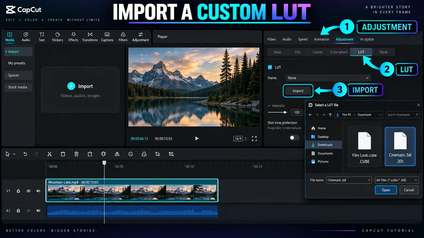Open the Adjustment icon in top toolbar
This screenshot has width=424, height=238.
point(140,35)
